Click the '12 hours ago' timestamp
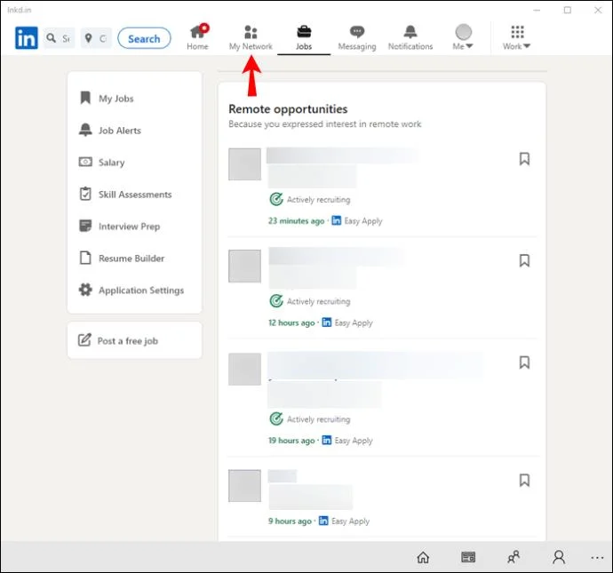Viewport: 613px width, 573px height. click(291, 323)
